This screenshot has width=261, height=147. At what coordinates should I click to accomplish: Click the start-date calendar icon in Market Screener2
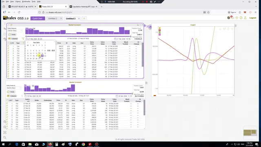tap(25, 96)
